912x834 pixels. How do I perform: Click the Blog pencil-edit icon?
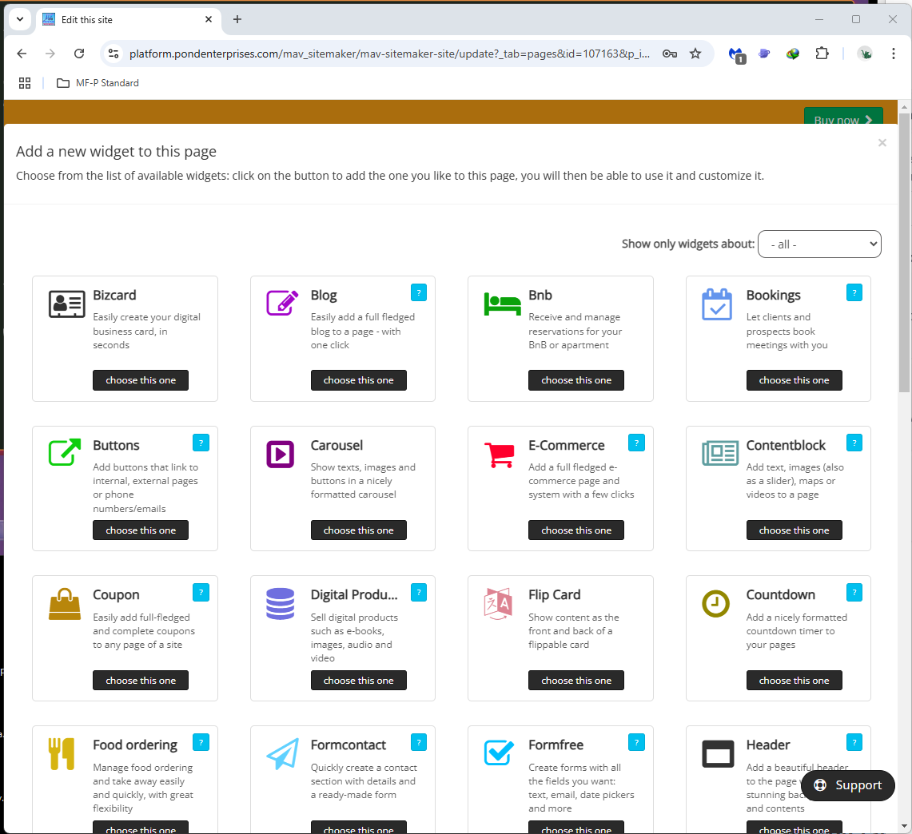click(x=281, y=304)
